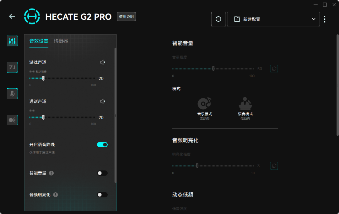339x214 pixels.
Task: Click the 使用说明 button
Action: click(126, 17)
